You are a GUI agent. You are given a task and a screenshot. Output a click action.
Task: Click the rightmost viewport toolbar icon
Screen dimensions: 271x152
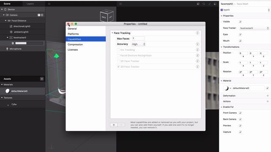tap(215, 4)
